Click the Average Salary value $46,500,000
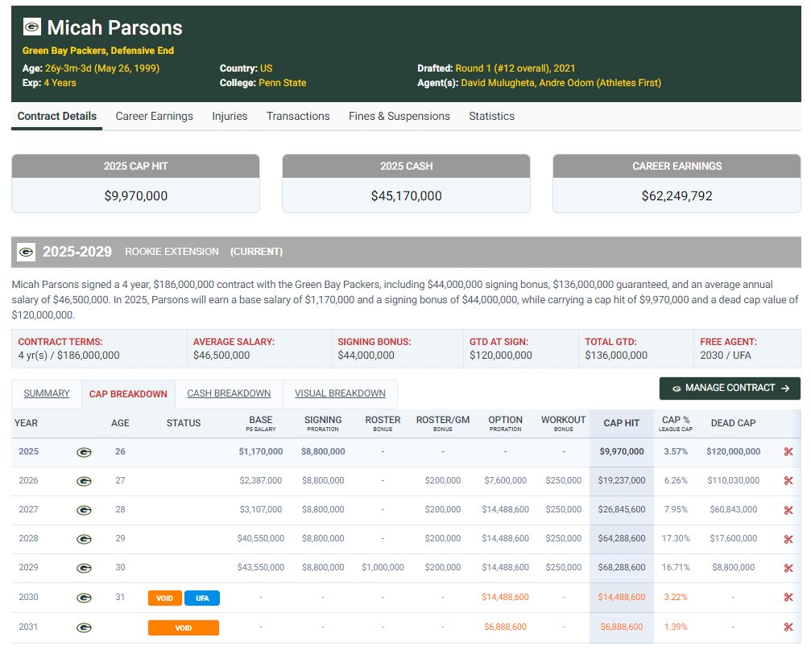 point(221,356)
